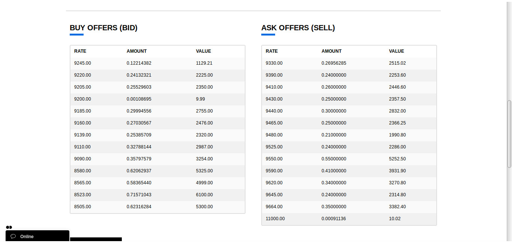This screenshot has width=512, height=243.
Task: Click the ask rate 9620.00
Action: pos(274,183)
